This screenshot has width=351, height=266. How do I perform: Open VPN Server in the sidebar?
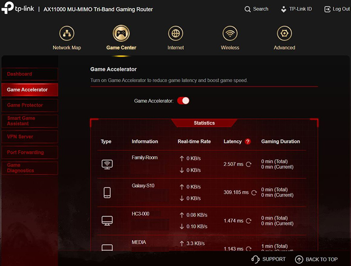(x=30, y=137)
